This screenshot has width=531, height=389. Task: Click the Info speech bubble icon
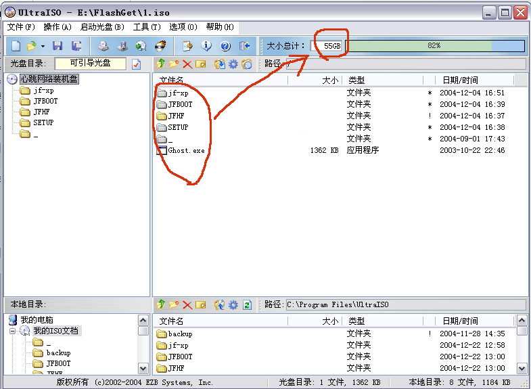(x=206, y=46)
